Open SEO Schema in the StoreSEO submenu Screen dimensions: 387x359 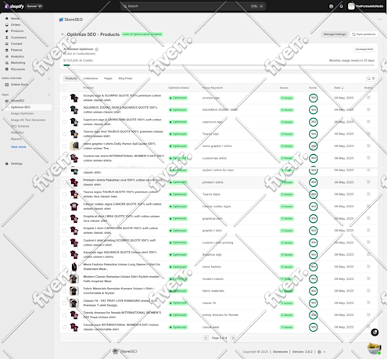[x=20, y=126]
